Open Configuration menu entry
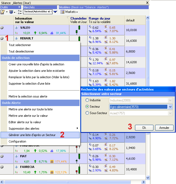This screenshot has height=184, width=176. (x=40, y=141)
